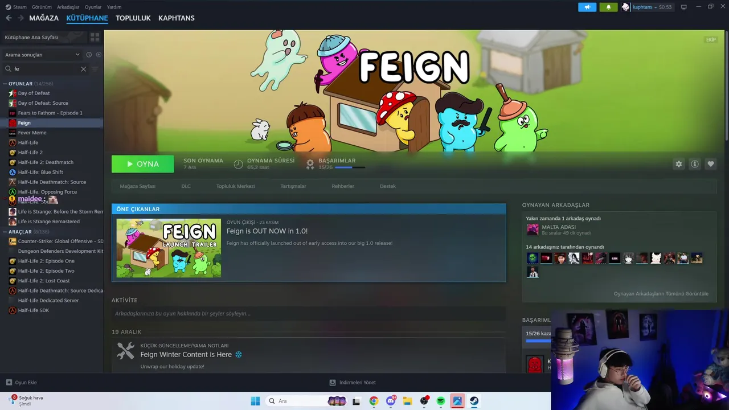Open Rehberler link
This screenshot has height=410, width=729.
[343, 186]
